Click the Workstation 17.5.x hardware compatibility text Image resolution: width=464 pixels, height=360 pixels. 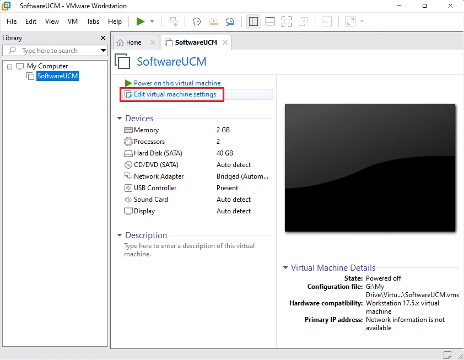click(x=402, y=307)
